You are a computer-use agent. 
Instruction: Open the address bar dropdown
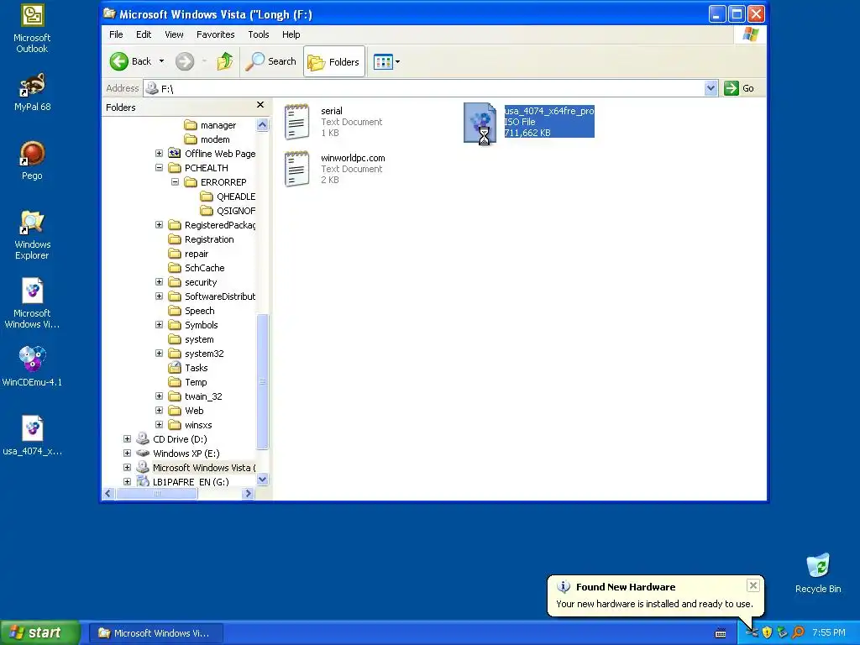click(711, 88)
